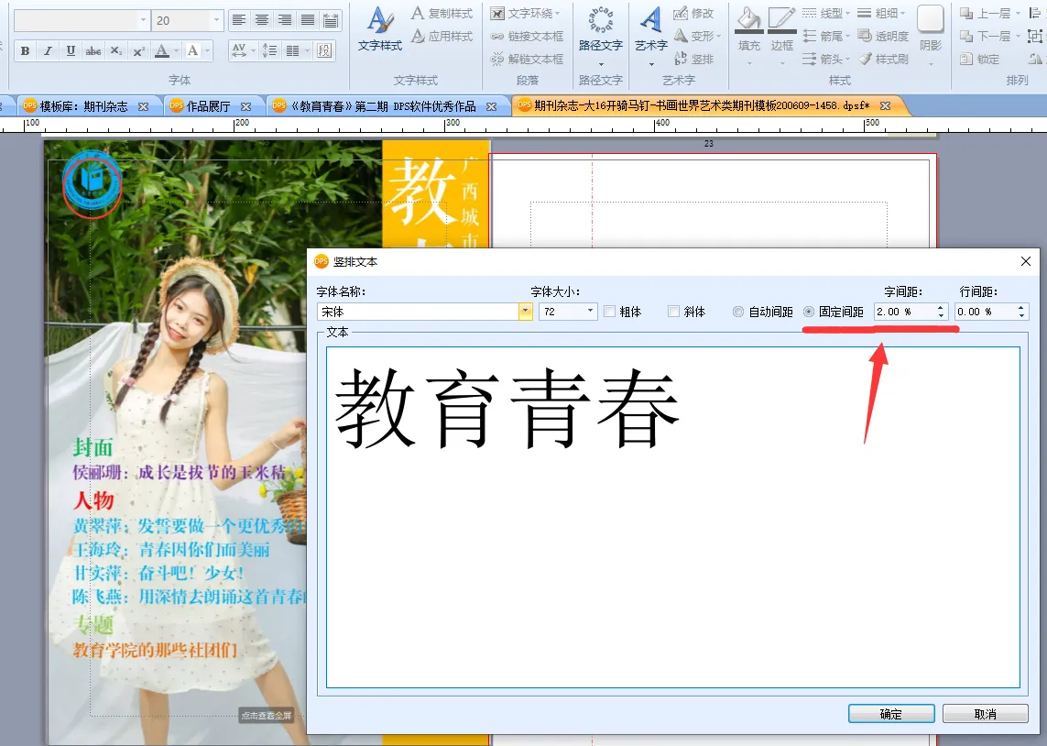Select 固定间距 fixed spacing radio

point(809,312)
